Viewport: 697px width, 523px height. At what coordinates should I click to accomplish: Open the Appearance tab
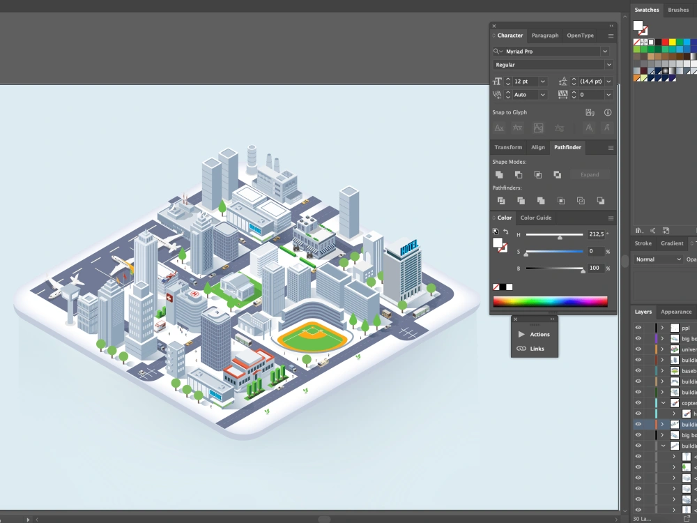coord(675,312)
